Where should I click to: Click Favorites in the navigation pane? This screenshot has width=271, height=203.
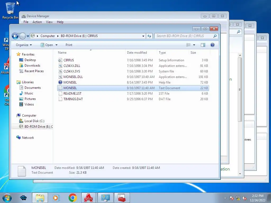point(28,54)
